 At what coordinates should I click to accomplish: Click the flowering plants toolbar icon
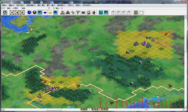point(78,12)
